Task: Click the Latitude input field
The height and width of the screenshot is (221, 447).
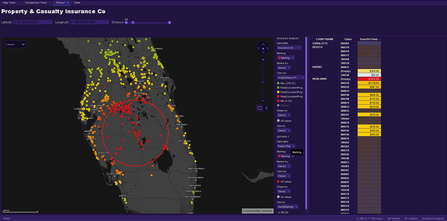Action: (32, 22)
